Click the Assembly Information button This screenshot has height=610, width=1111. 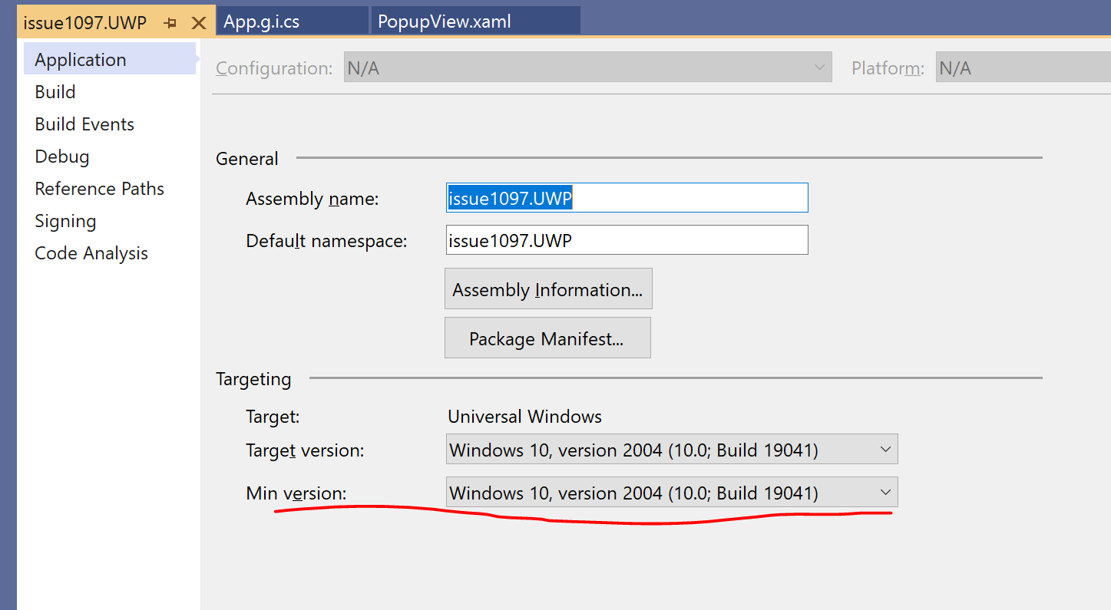[548, 289]
